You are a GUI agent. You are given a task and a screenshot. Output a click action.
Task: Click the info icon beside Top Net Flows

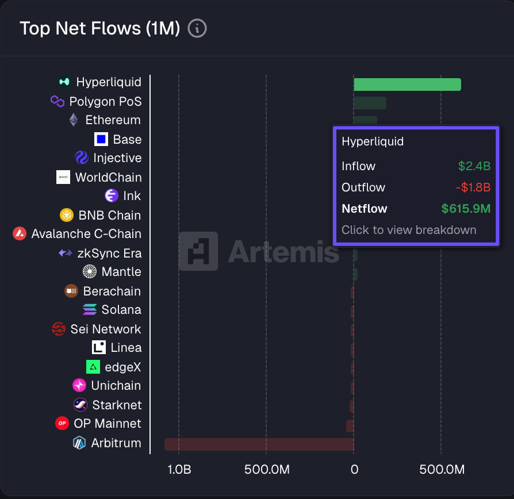[x=197, y=28]
